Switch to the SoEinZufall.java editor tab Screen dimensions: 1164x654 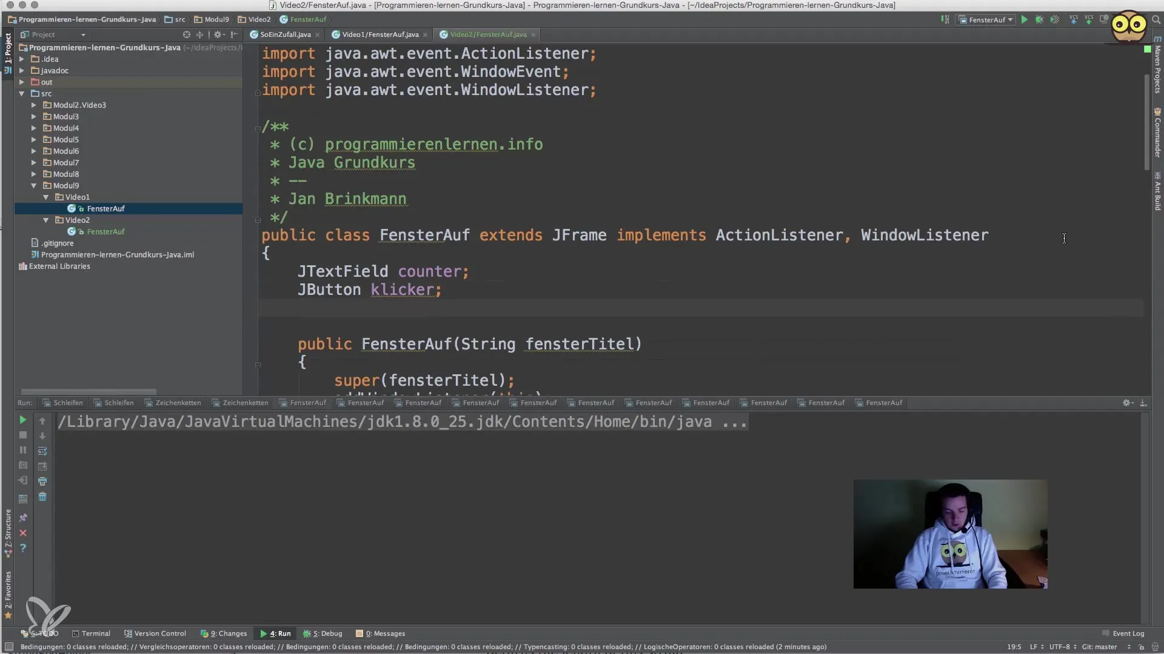[x=285, y=35]
